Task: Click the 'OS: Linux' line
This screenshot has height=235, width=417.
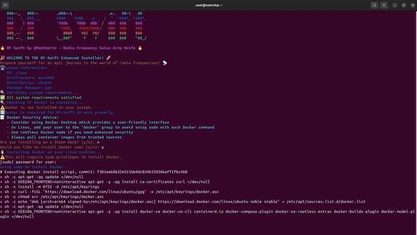Action: tap(17, 73)
